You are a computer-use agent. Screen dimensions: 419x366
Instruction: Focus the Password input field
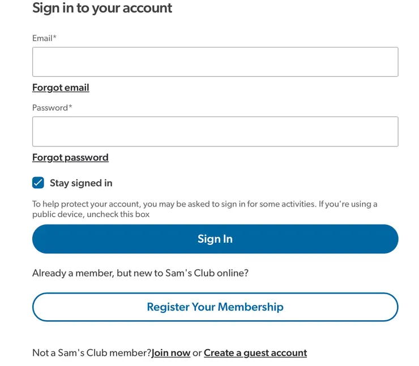click(215, 131)
